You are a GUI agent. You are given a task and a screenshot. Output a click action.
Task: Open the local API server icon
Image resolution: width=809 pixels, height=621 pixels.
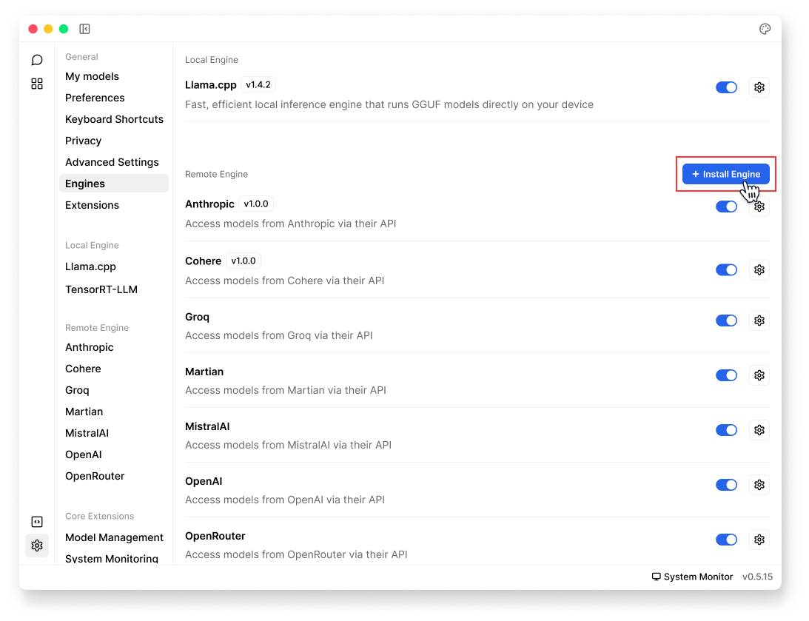pyautogui.click(x=37, y=522)
